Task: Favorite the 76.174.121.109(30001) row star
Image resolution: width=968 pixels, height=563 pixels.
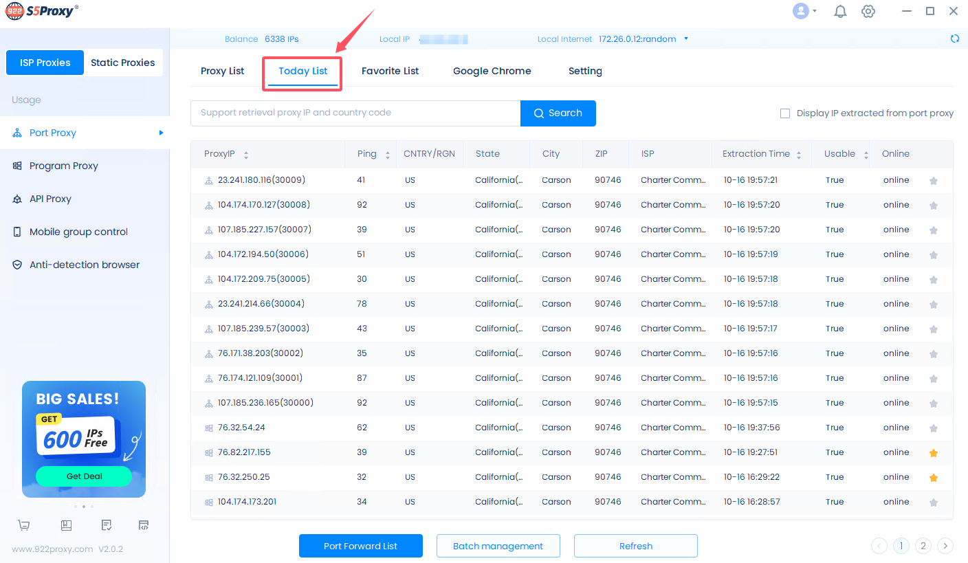Action: 933,379
